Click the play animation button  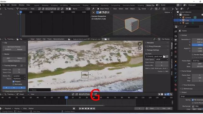(x=88, y=109)
